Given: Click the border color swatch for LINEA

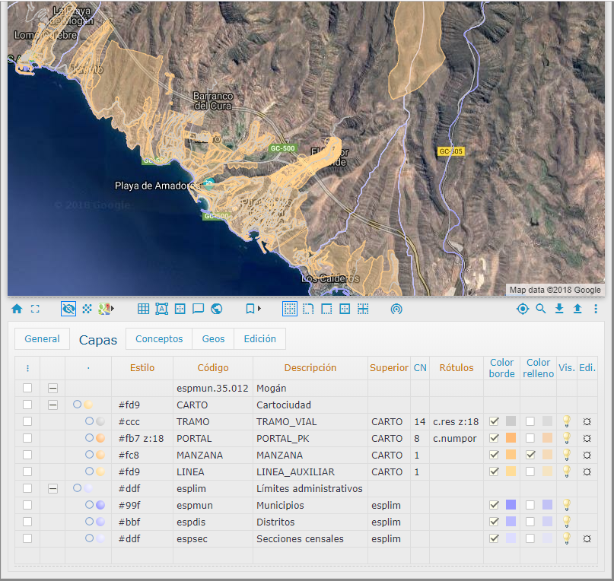Looking at the screenshot, I should pos(511,471).
